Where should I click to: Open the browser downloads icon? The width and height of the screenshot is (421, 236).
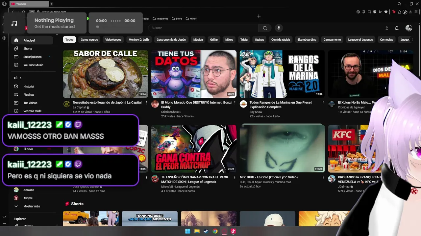click(x=411, y=12)
